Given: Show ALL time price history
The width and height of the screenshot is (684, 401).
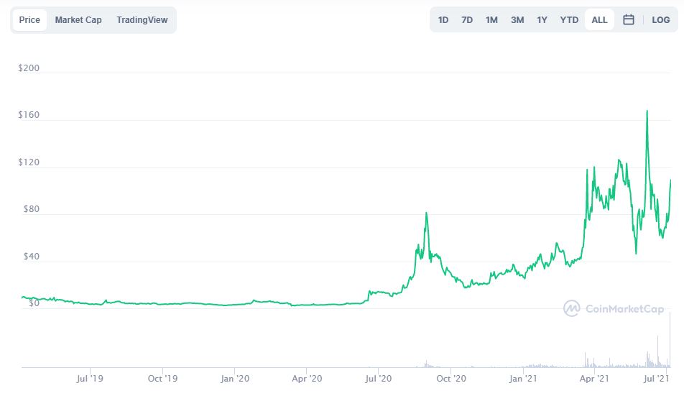Looking at the screenshot, I should pos(599,20).
